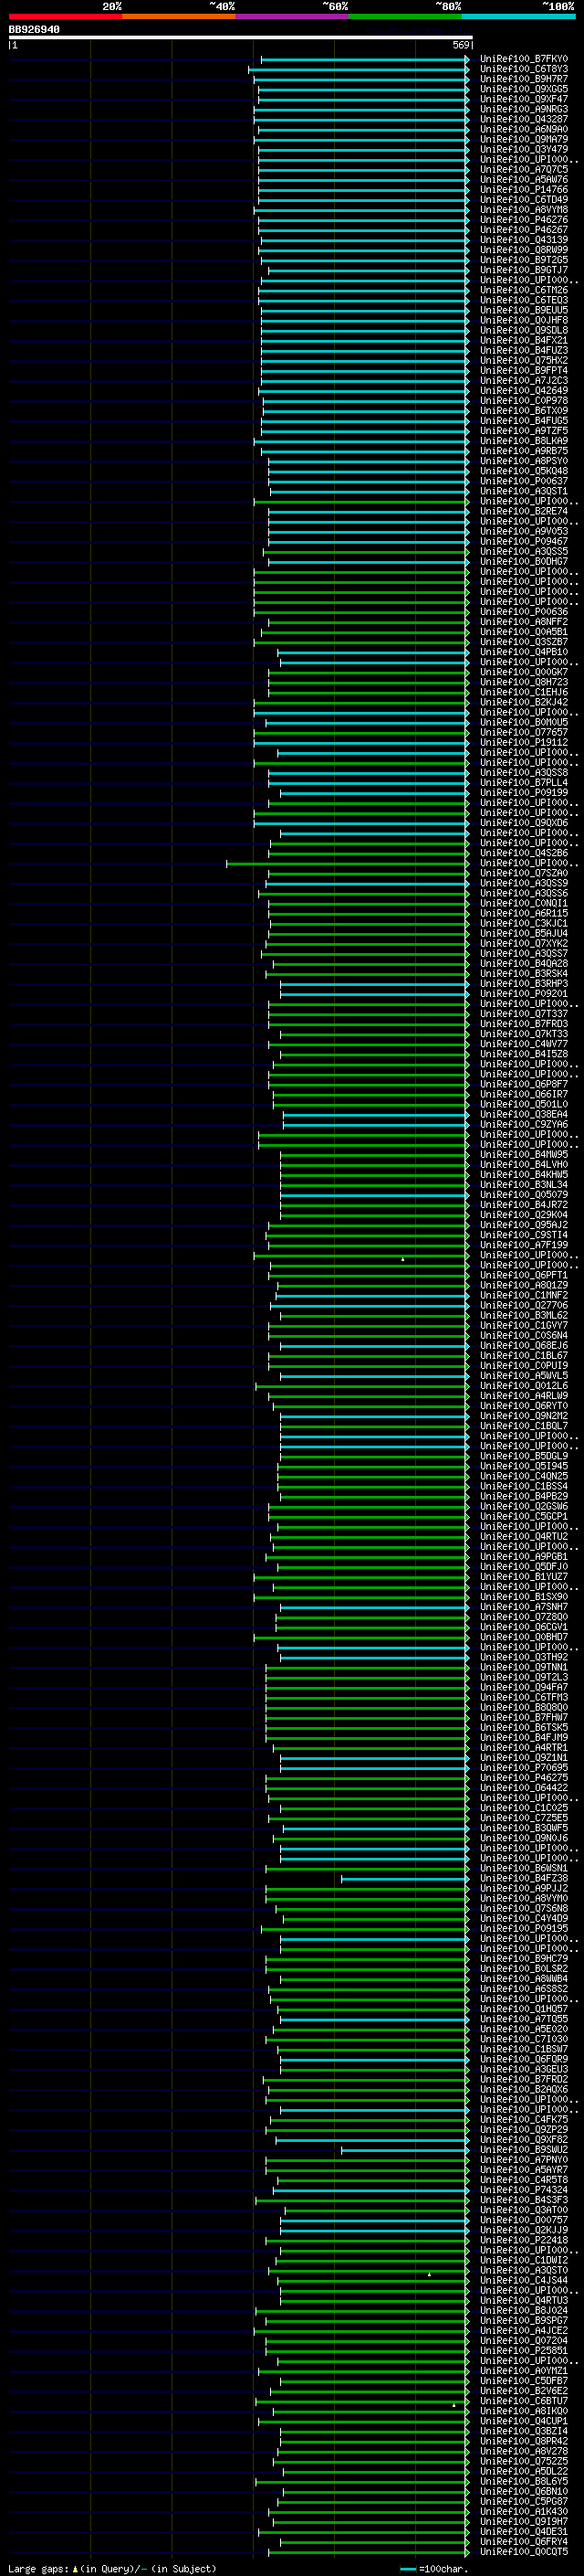Click the green alignment bar for UniRef100_Q0CQT5
Image resolution: width=584 pixels, height=2576 pixels.
[x=369, y=2552]
